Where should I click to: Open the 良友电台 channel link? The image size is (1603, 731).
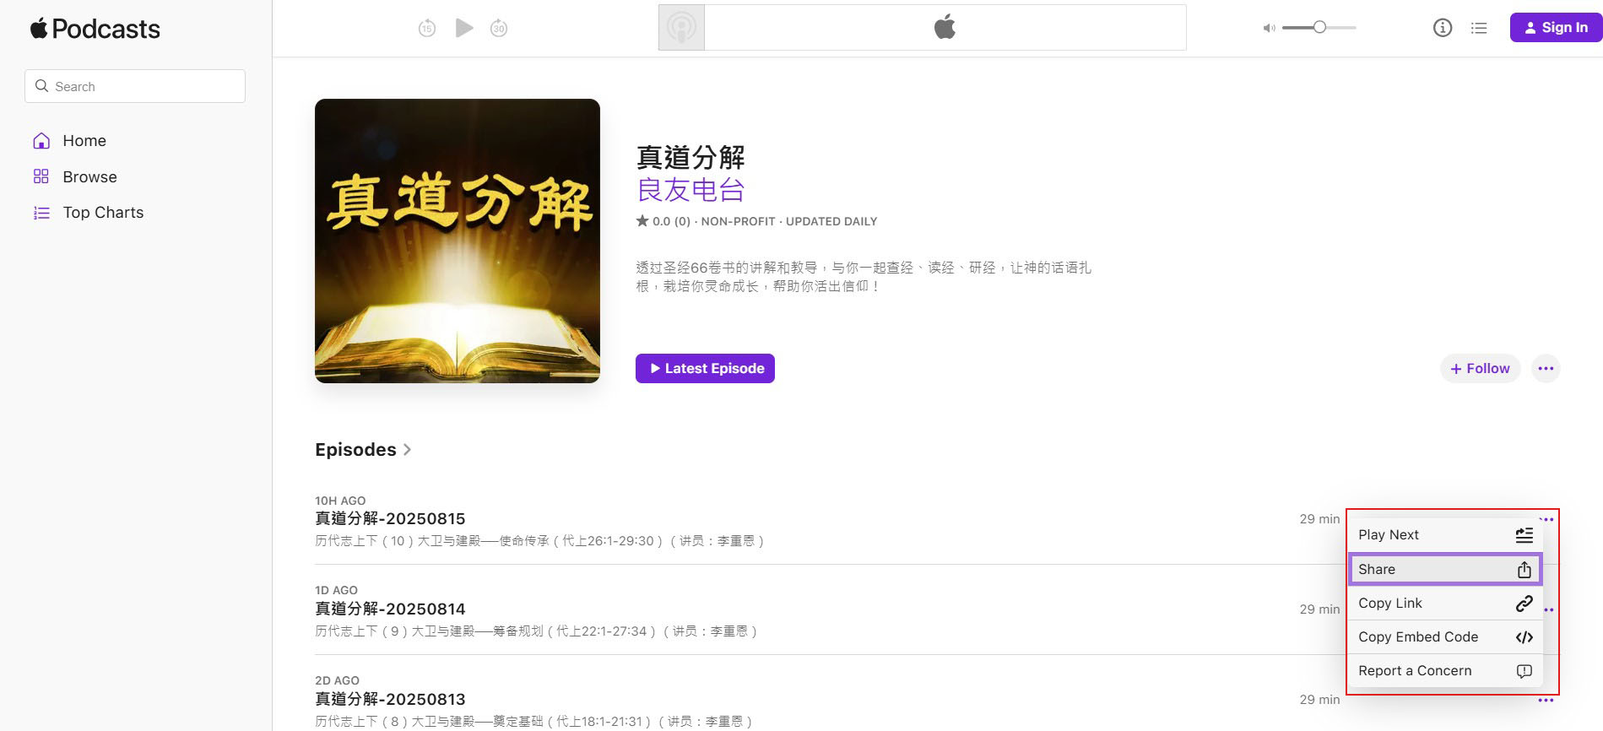click(690, 190)
